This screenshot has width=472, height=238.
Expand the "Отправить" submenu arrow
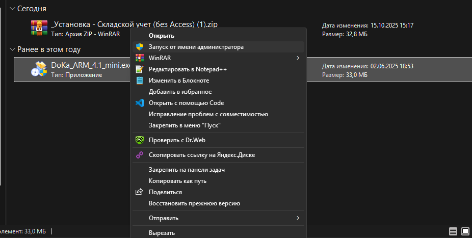click(x=298, y=218)
